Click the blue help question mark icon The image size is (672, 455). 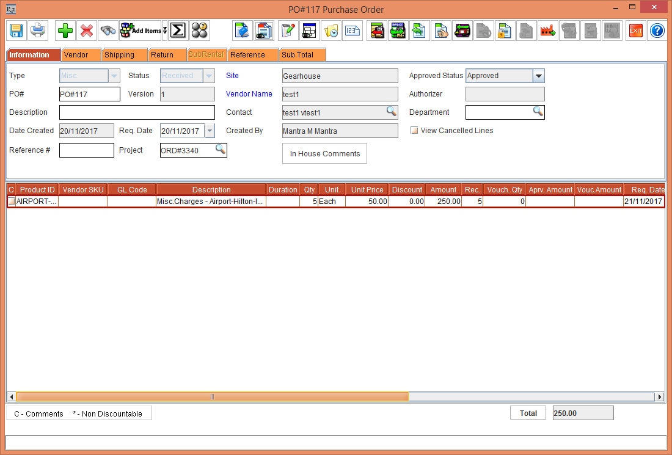point(657,30)
